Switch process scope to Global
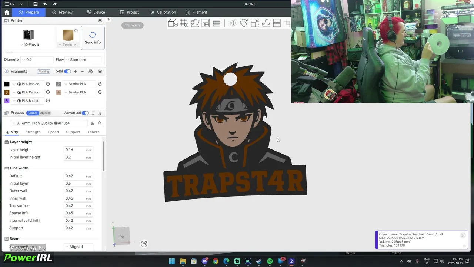Image resolution: width=474 pixels, height=267 pixels. [x=33, y=113]
